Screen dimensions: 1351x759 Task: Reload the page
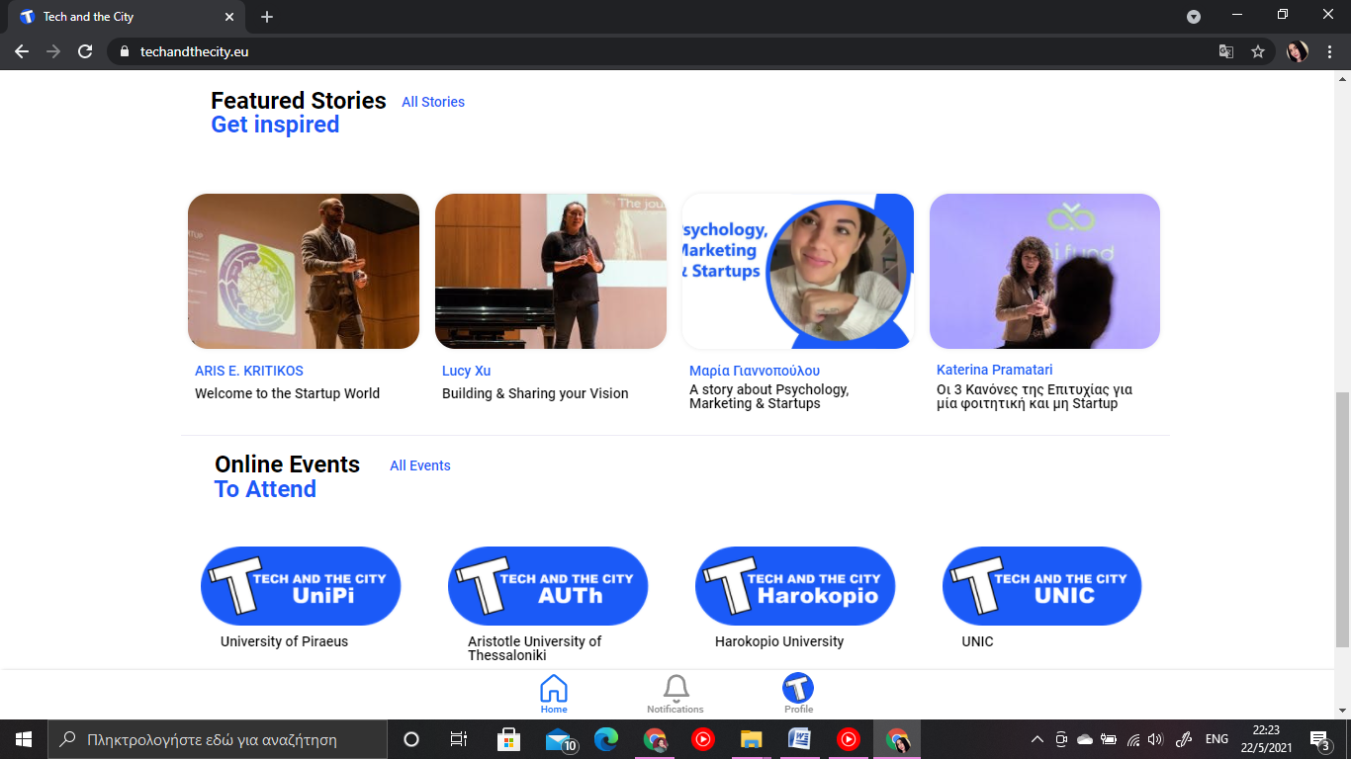[85, 51]
